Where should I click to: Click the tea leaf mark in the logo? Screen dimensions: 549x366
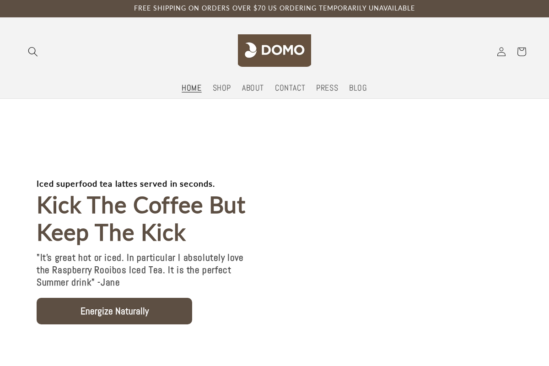point(250,50)
